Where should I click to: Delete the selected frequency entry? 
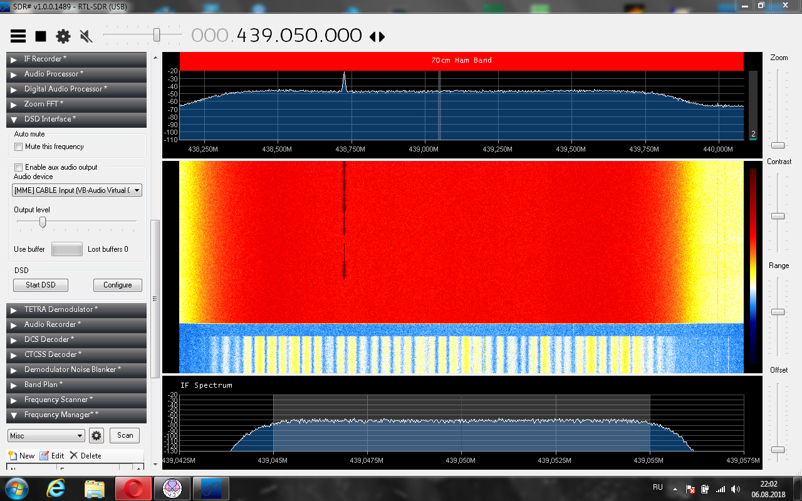(x=85, y=455)
